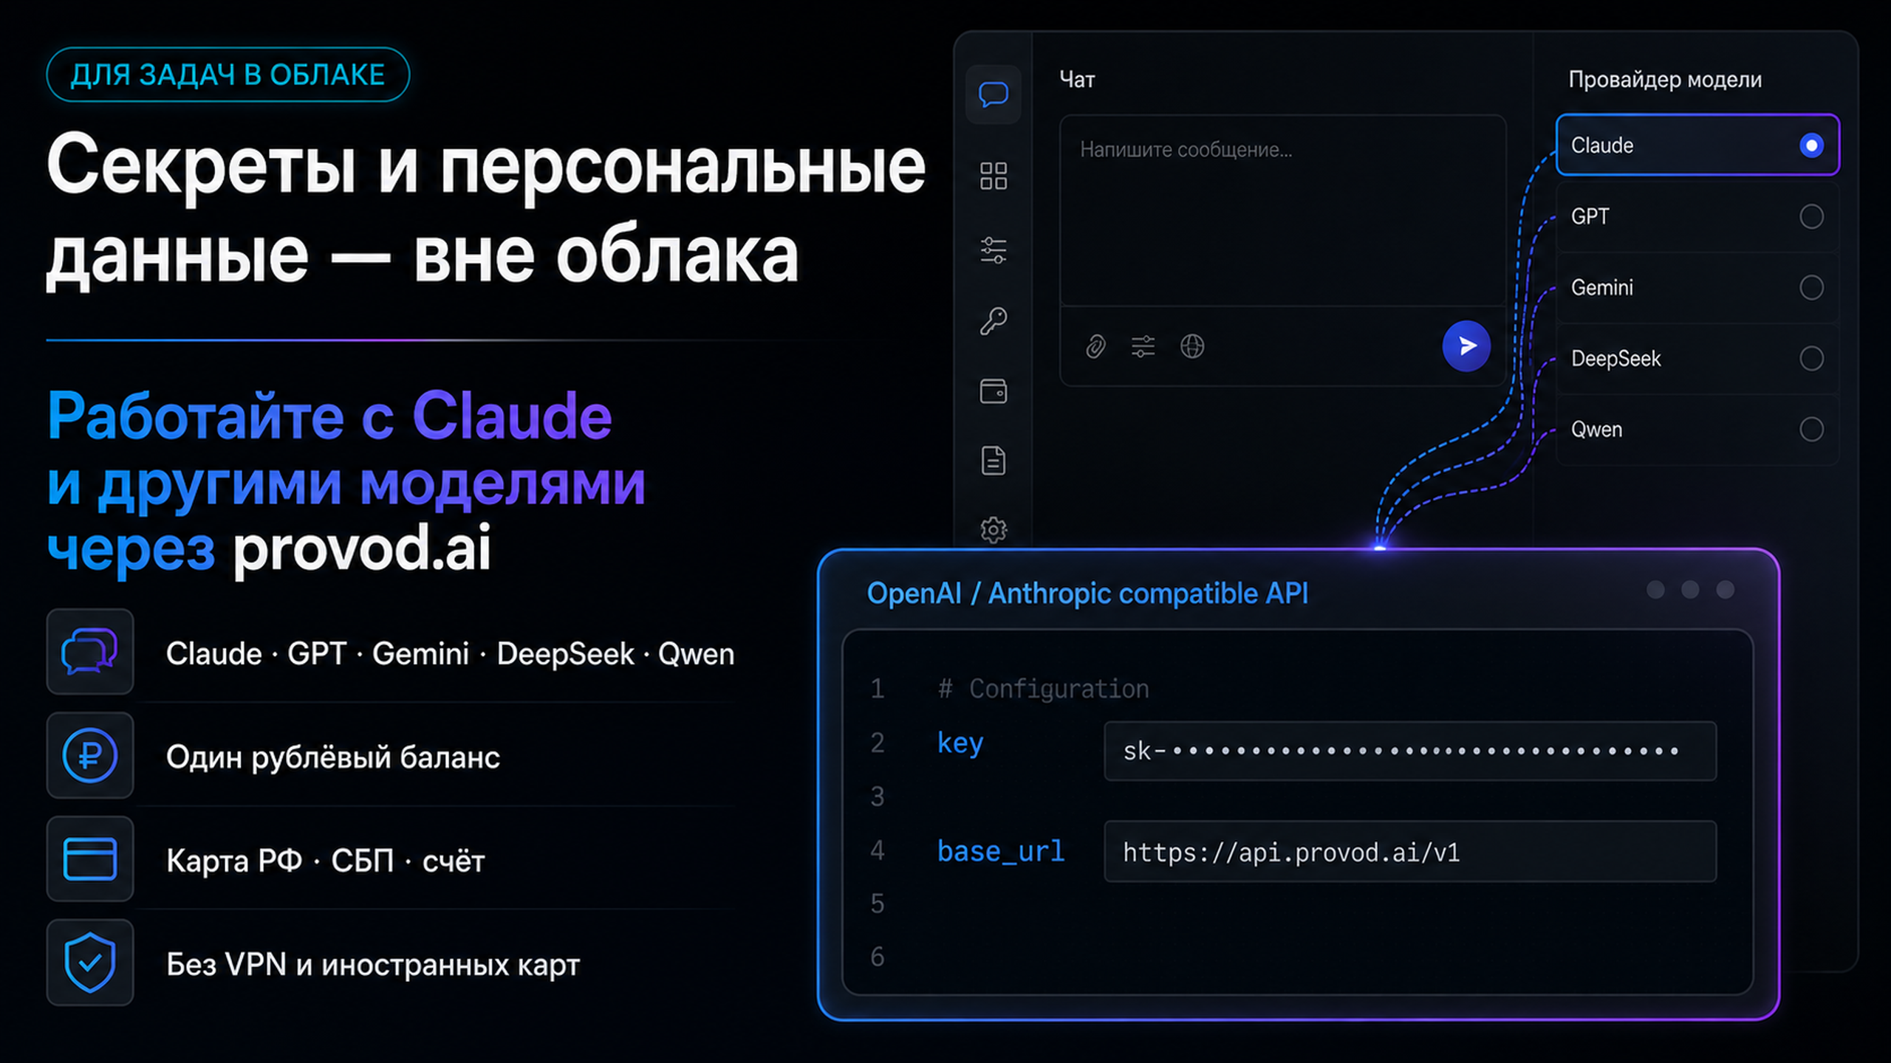The height and width of the screenshot is (1063, 1891).
Task: Click the paperclip attach icon
Action: pos(1095,345)
